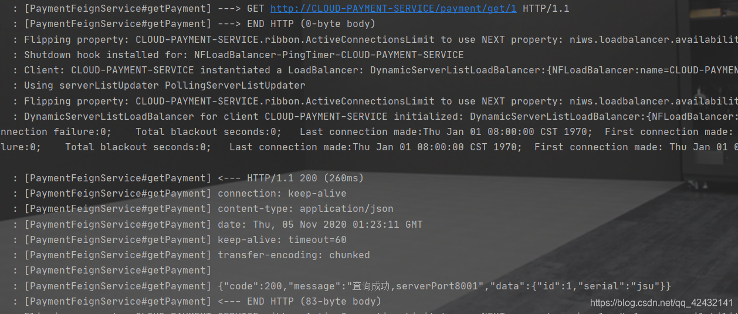Select HTTP/1.1 text after the request URL
Screen dimensions: 738x314
(x=546, y=9)
